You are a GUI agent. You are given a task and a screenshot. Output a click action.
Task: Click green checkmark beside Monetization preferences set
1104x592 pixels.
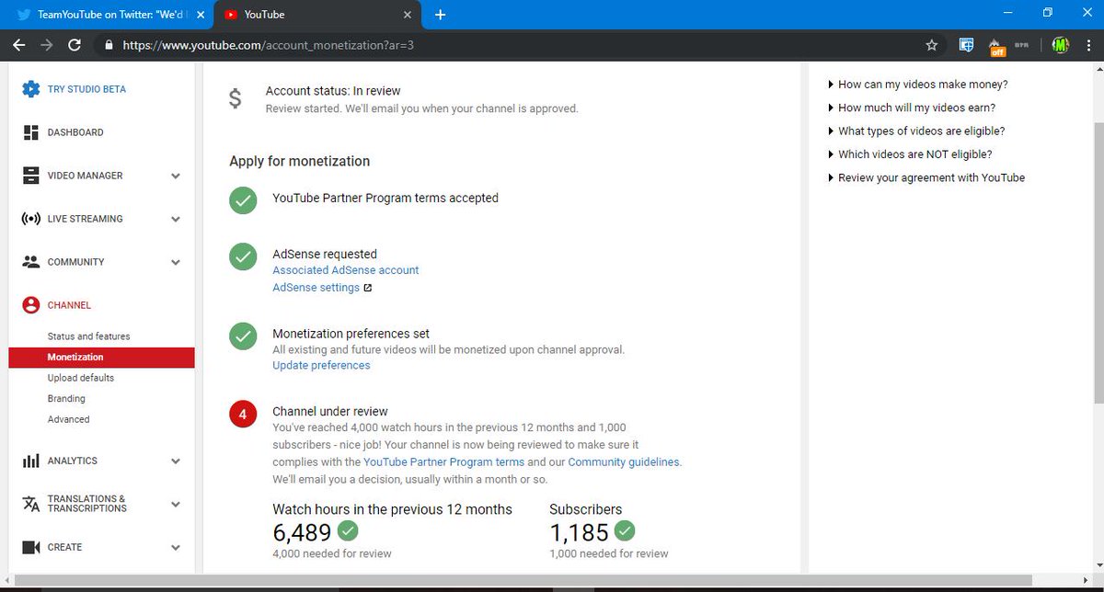pyautogui.click(x=243, y=336)
